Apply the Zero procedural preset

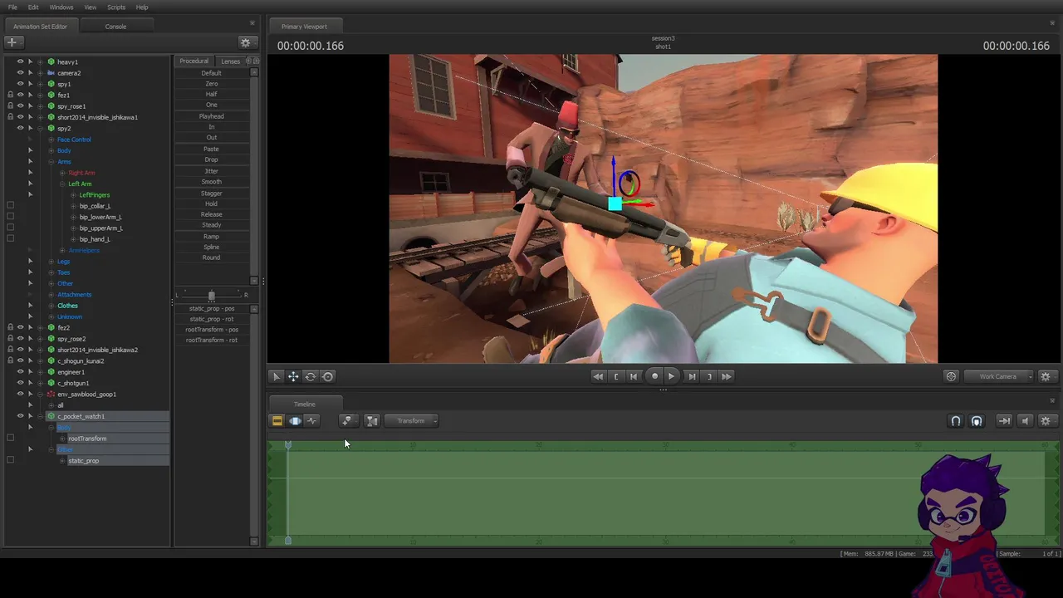(212, 84)
